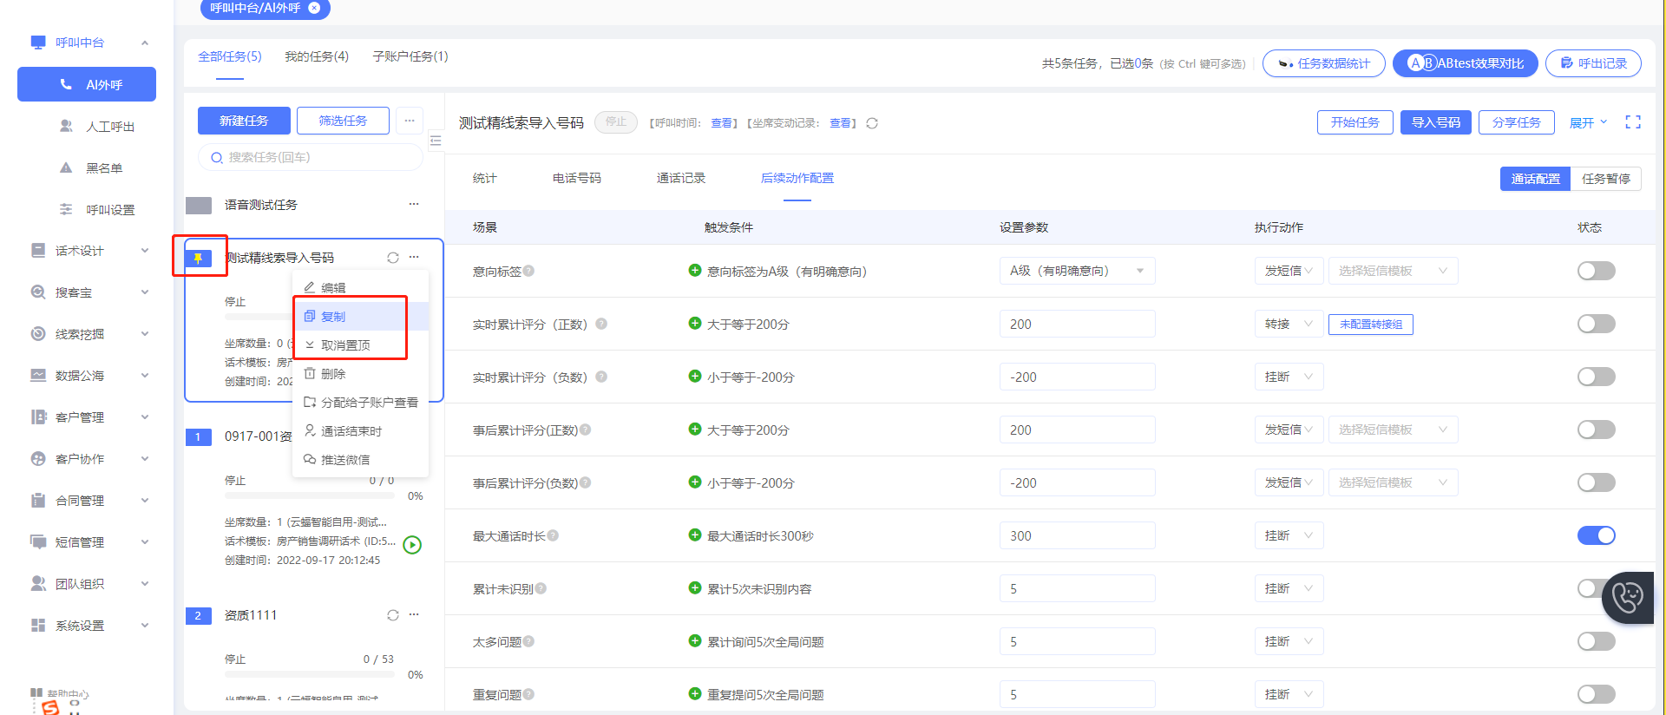Open 选择短信模板 dropdown in 事后累计评分(正数) row
This screenshot has height=715, width=1666.
point(1393,430)
